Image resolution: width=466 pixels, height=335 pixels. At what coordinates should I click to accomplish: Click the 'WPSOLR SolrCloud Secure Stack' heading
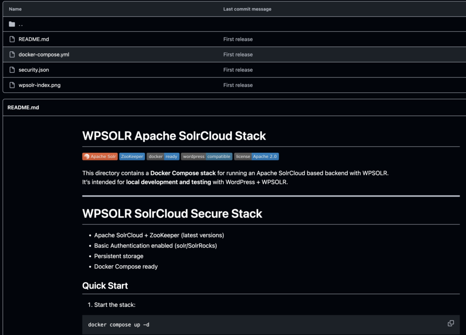click(172, 214)
